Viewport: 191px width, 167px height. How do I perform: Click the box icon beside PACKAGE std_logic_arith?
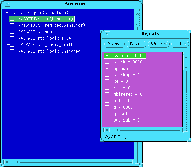click(x=12, y=44)
